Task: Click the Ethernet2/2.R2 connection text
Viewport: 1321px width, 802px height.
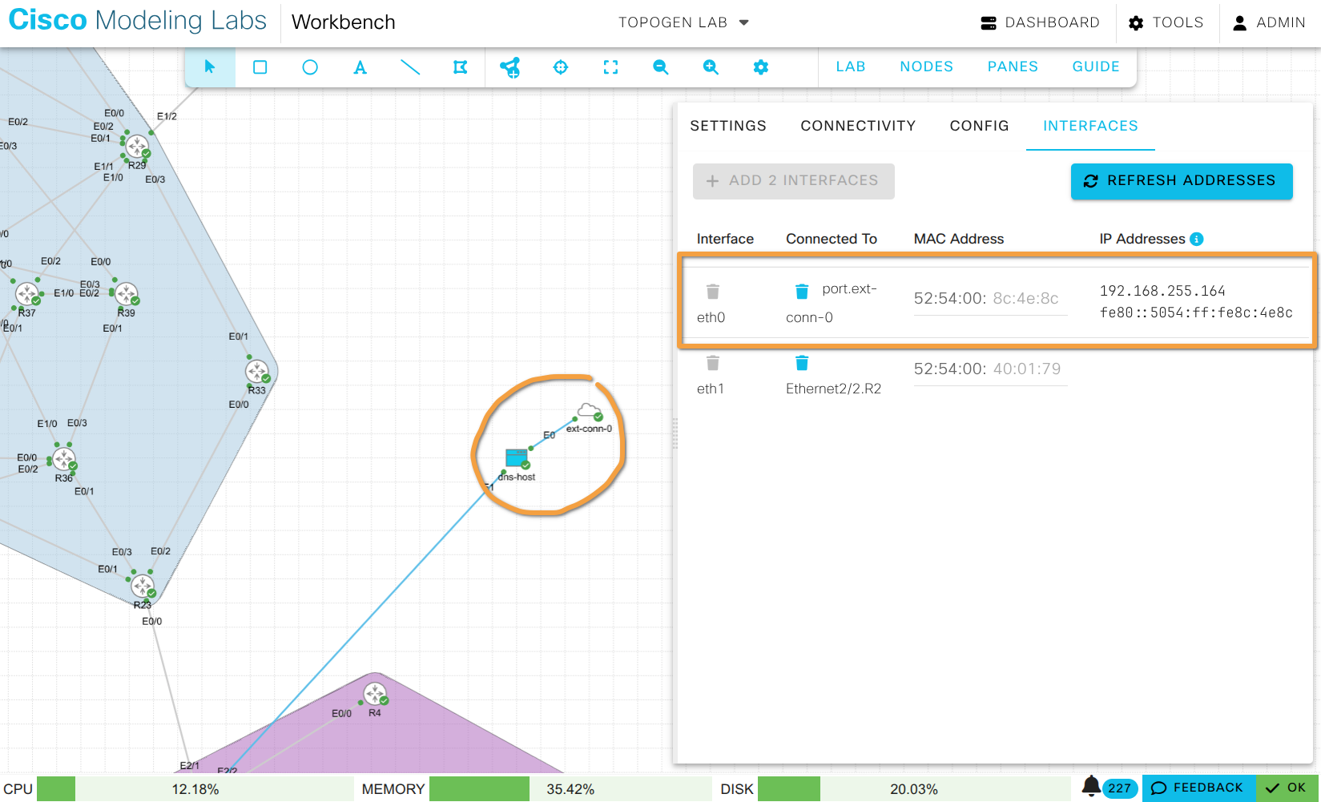Action: click(833, 389)
